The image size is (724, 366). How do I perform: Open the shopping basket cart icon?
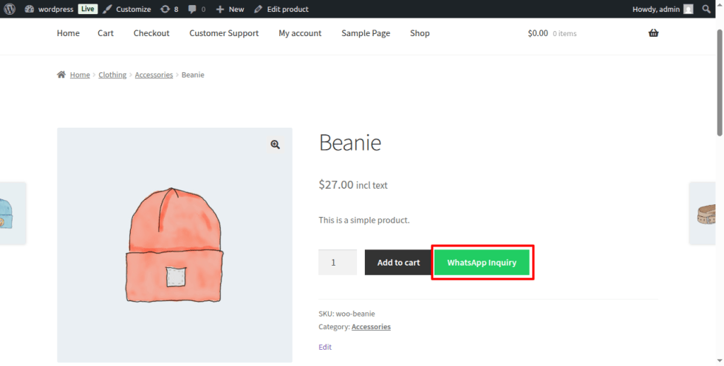click(653, 33)
